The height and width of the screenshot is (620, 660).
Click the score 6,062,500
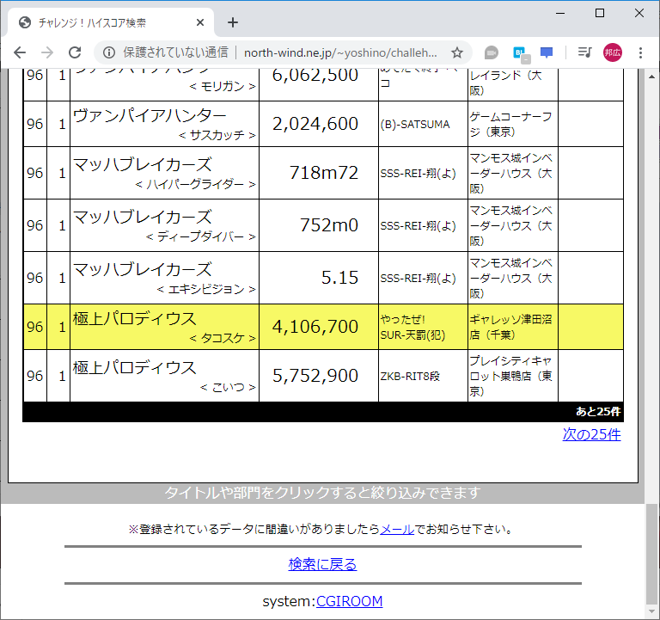pyautogui.click(x=315, y=76)
